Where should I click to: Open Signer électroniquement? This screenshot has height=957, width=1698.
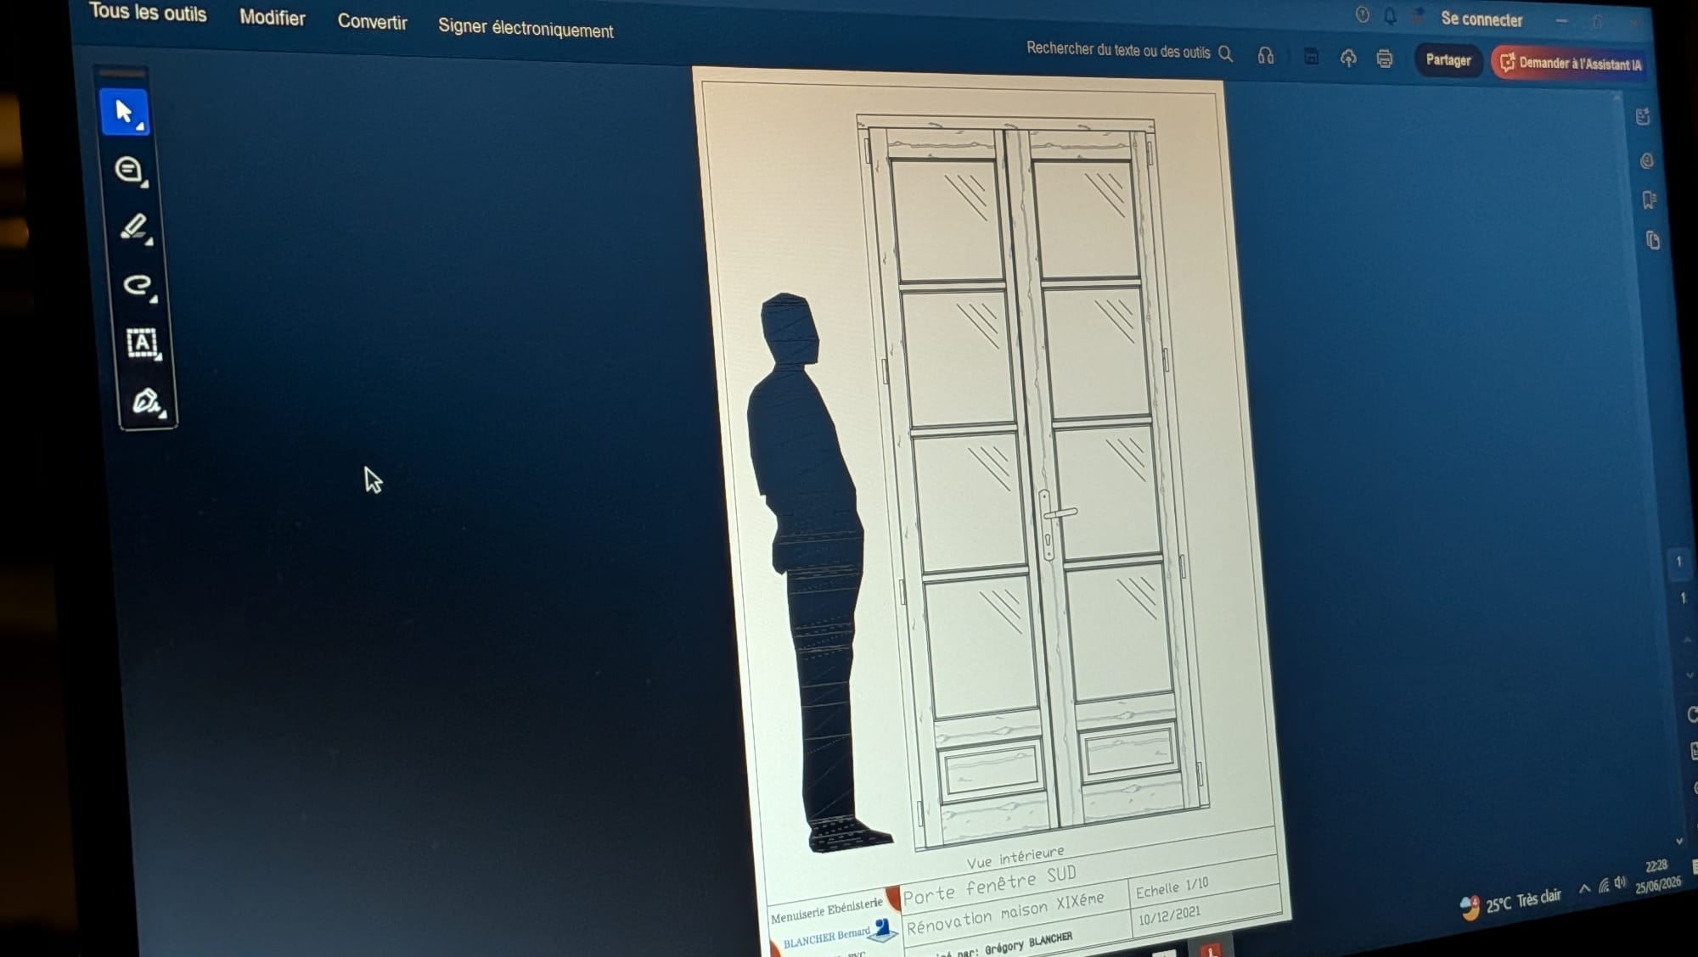pyautogui.click(x=526, y=28)
